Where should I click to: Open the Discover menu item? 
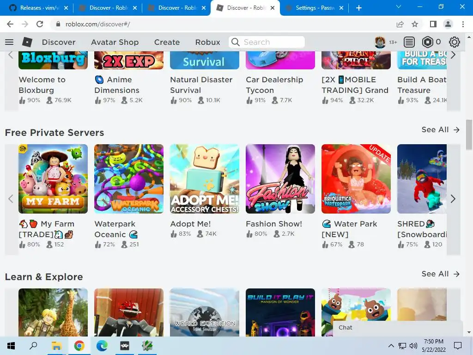(59, 42)
